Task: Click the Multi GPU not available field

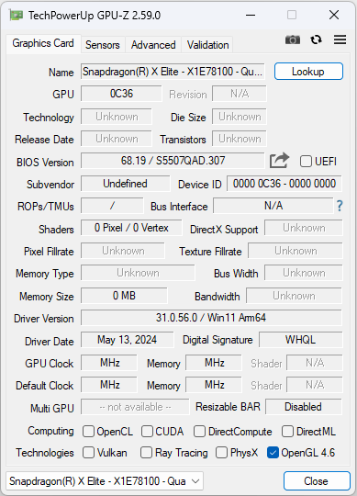Action: pos(135,407)
